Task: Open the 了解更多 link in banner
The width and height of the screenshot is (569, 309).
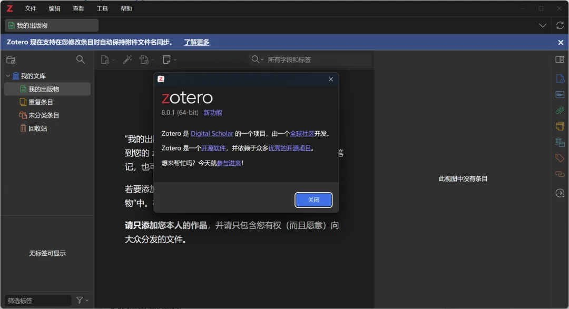Action: pyautogui.click(x=197, y=42)
